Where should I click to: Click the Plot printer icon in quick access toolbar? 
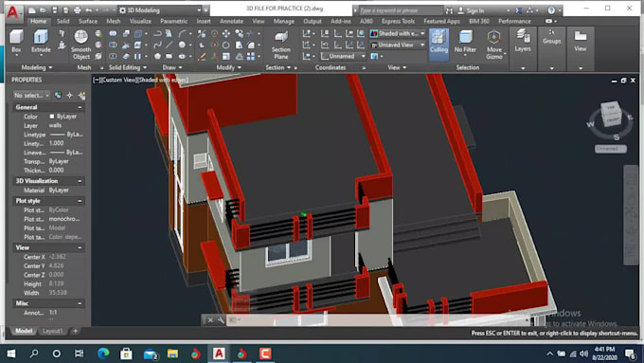point(77,10)
